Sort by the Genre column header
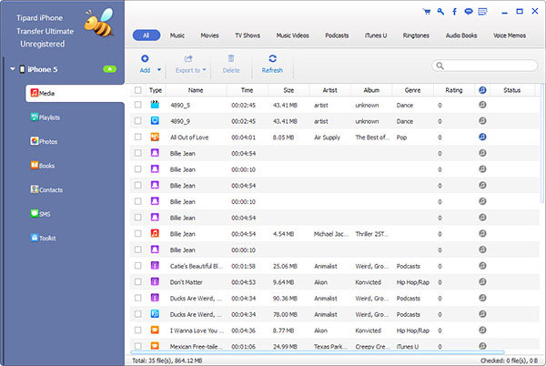The height and width of the screenshot is (366, 546). tap(412, 90)
